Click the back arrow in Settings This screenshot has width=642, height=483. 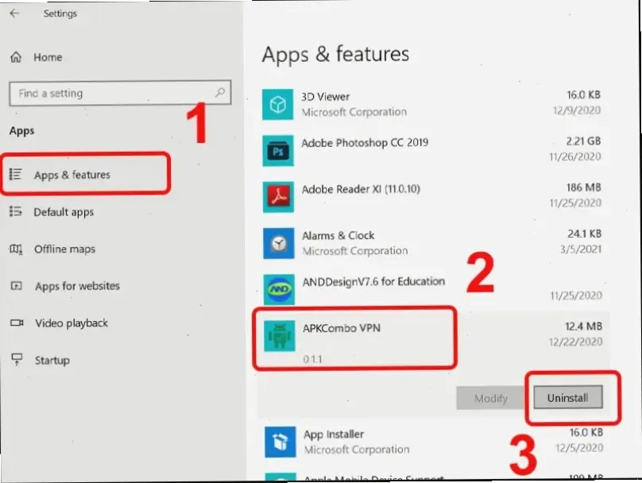pyautogui.click(x=14, y=14)
